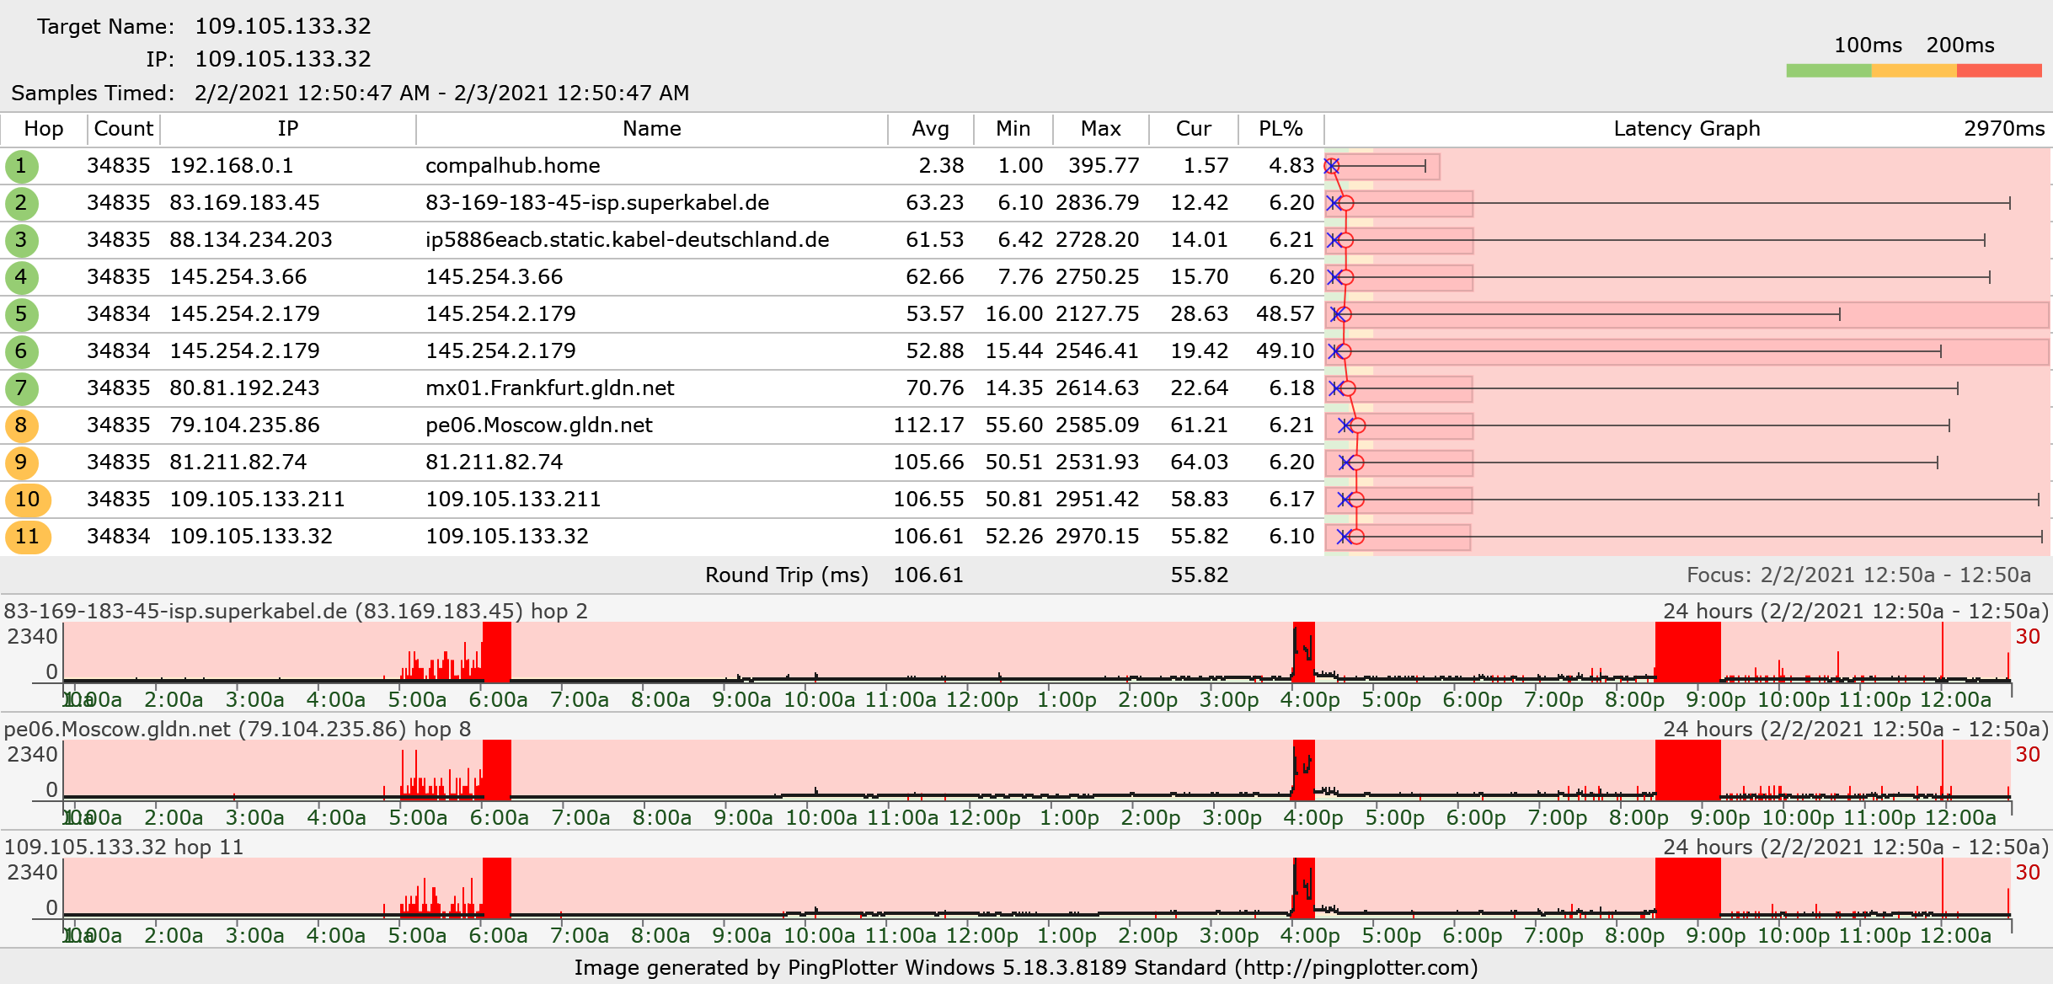Click the hop 6 green circle icon

[21, 351]
